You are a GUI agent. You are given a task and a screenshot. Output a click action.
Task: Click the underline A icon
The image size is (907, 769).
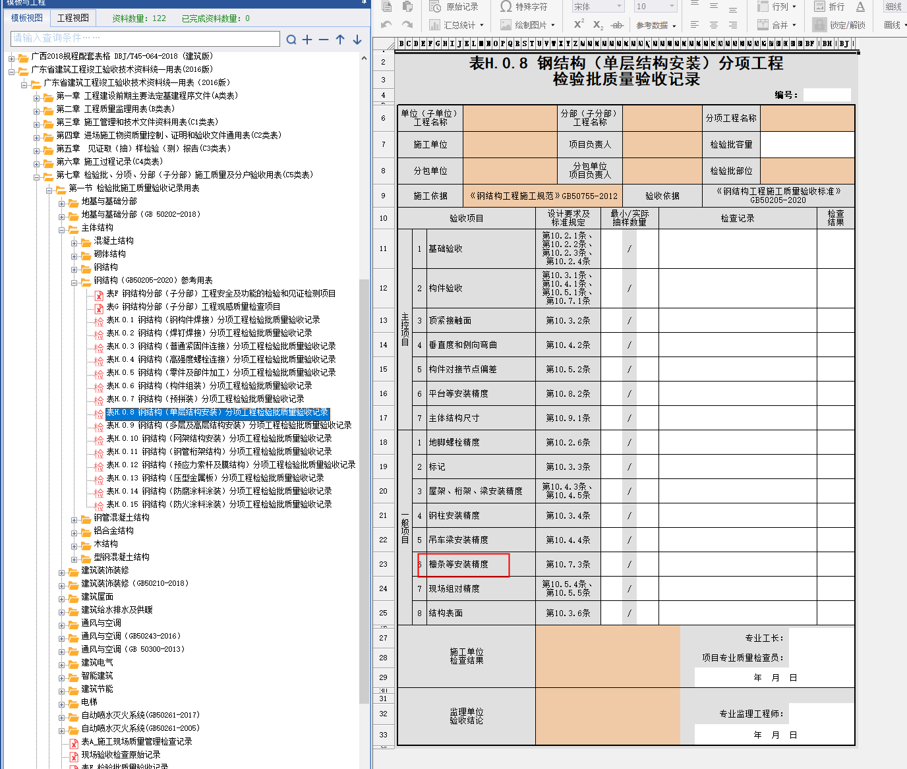(860, 7)
